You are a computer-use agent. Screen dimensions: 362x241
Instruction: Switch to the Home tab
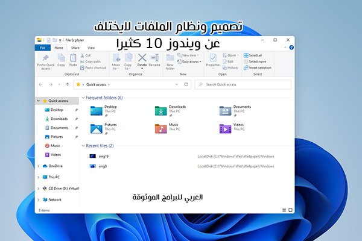point(59,48)
